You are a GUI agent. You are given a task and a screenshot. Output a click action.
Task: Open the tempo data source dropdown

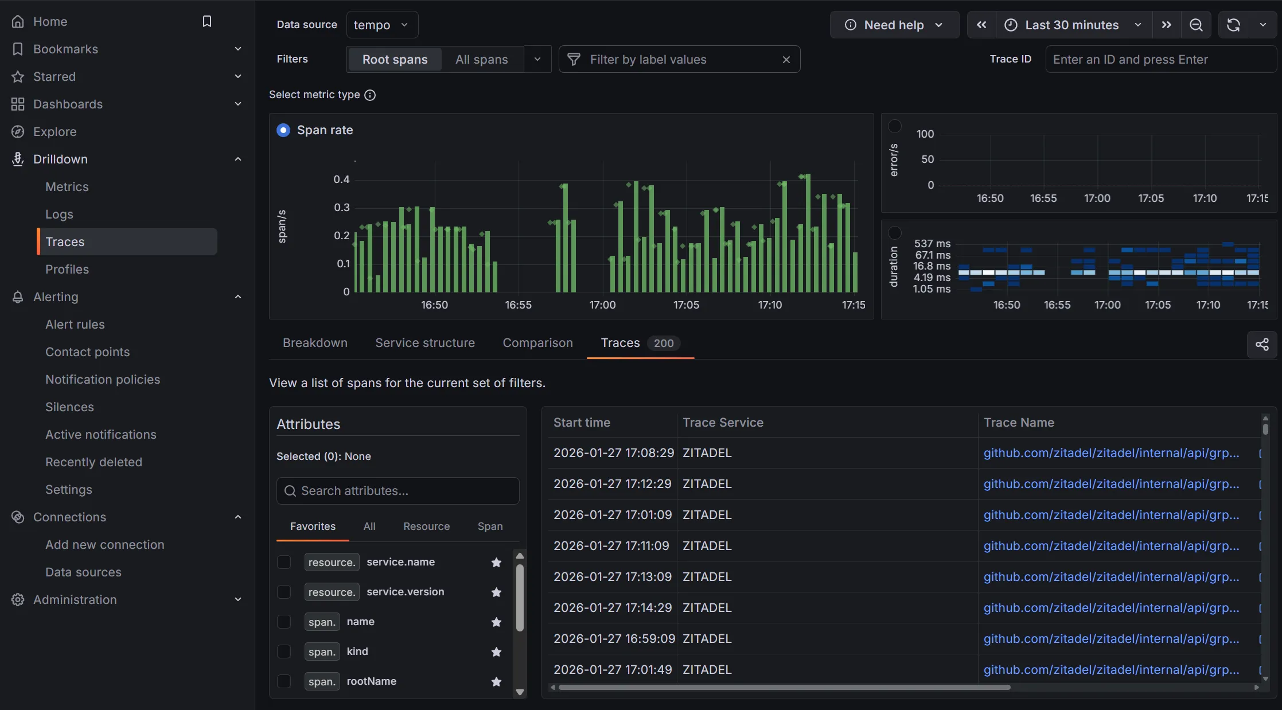pos(381,25)
